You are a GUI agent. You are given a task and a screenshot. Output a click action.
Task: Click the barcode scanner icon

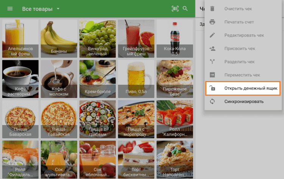[x=175, y=9]
